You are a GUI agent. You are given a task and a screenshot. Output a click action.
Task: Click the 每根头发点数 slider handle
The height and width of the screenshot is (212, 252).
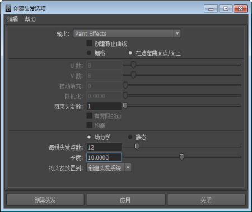pos(137,147)
